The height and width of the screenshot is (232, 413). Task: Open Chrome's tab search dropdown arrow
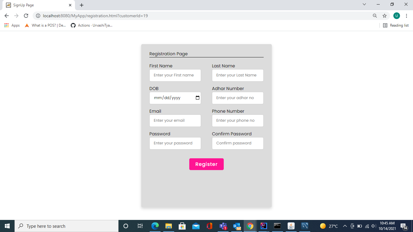point(364,5)
